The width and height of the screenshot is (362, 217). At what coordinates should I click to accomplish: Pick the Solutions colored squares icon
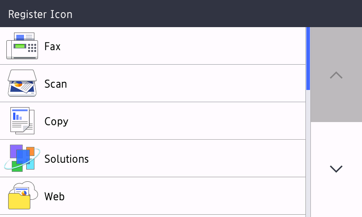22,158
